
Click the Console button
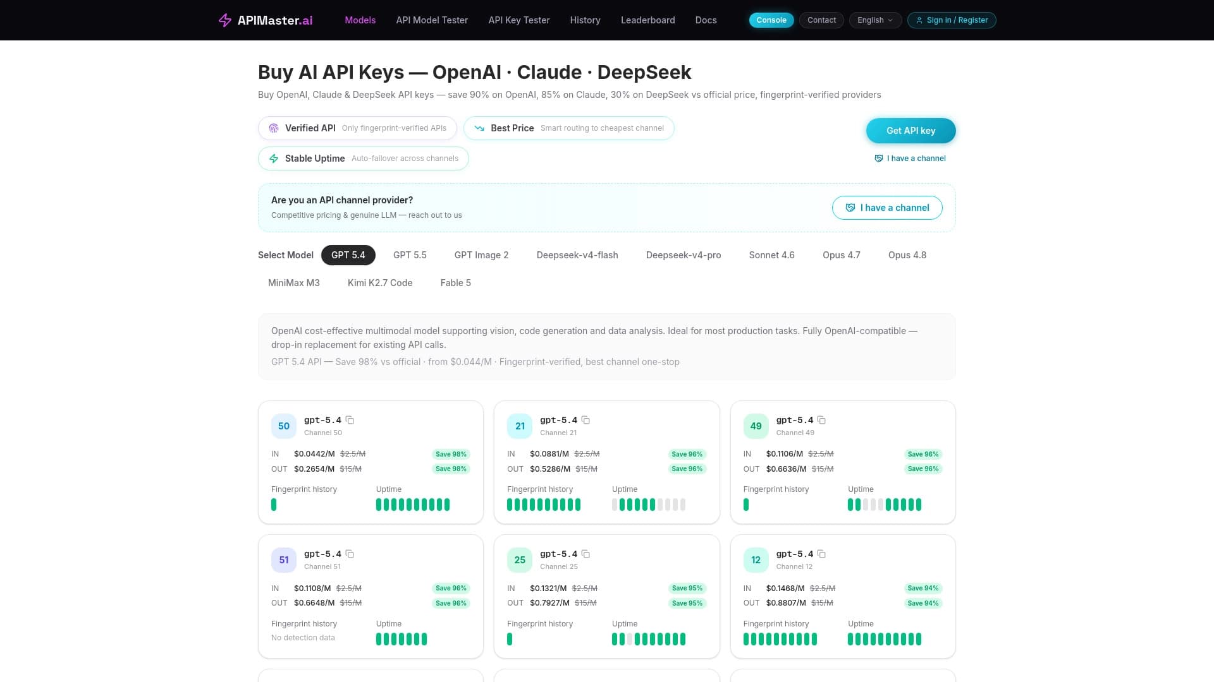point(771,20)
